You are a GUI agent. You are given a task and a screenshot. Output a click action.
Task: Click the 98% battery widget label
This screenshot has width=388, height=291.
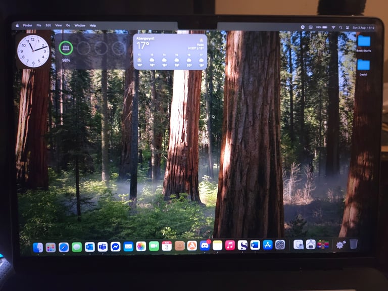click(x=66, y=60)
